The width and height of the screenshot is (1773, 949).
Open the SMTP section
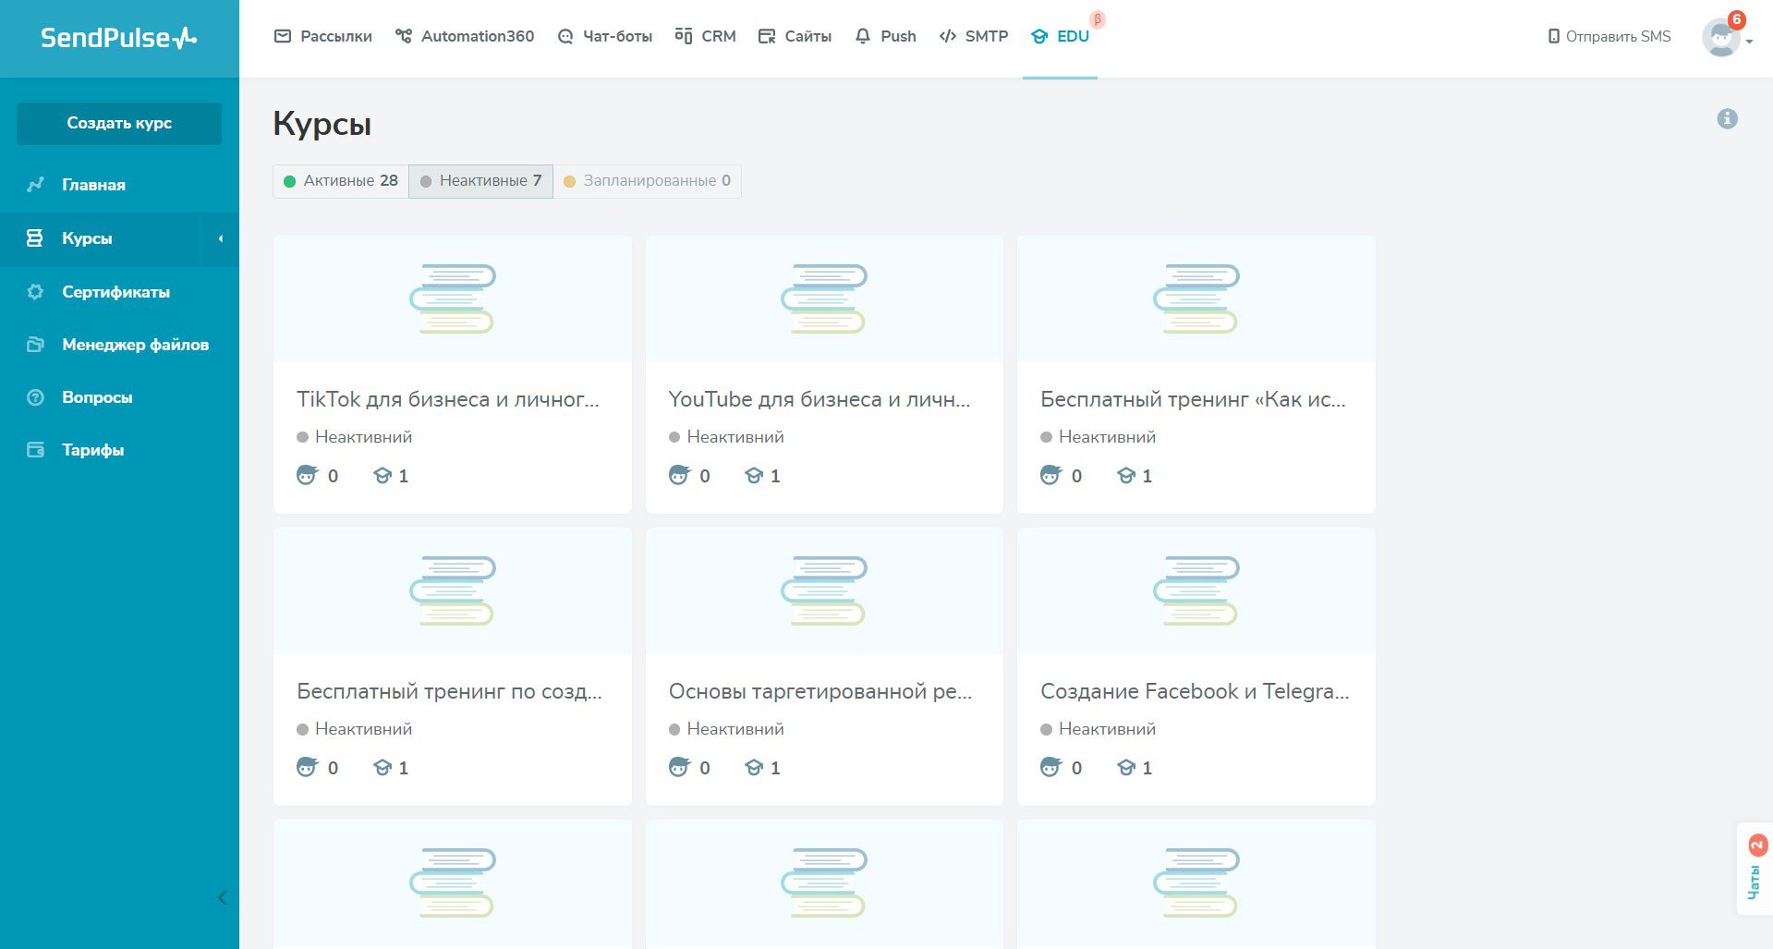(974, 36)
